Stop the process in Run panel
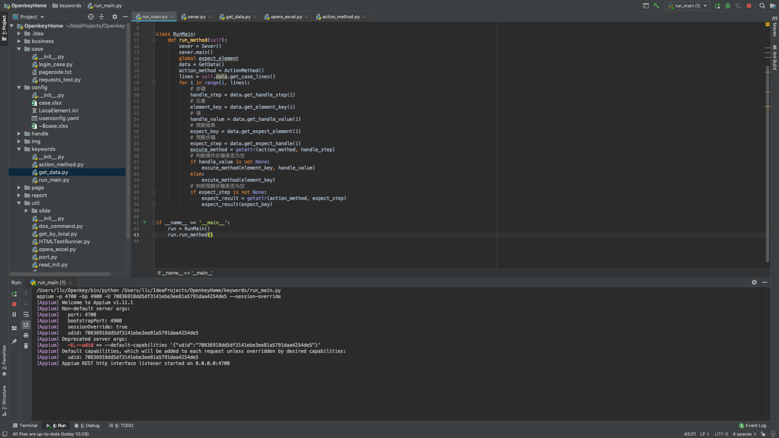779x438 pixels. 14,304
